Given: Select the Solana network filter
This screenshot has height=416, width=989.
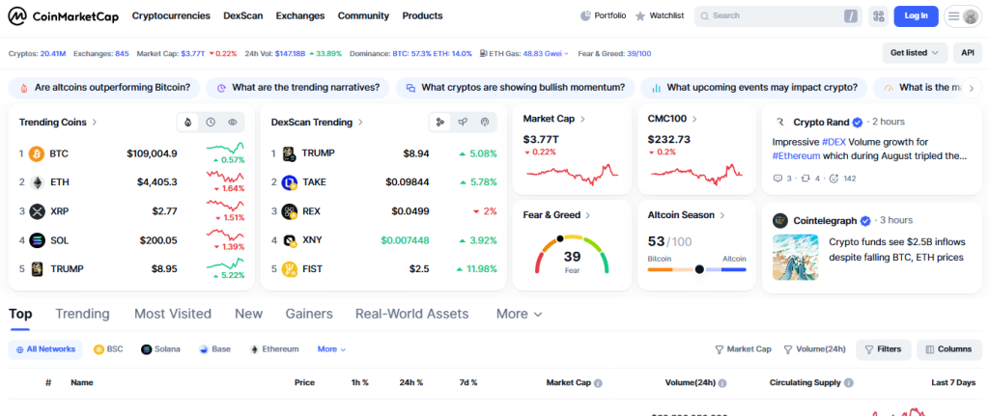Looking at the screenshot, I should pos(161,349).
